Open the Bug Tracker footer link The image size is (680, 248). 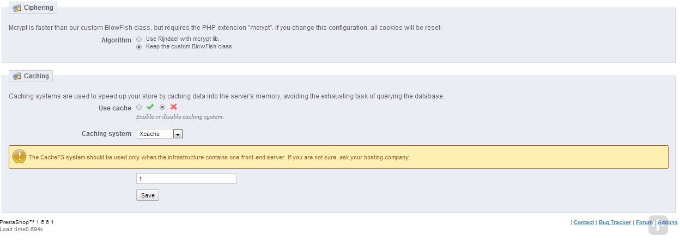(x=615, y=222)
